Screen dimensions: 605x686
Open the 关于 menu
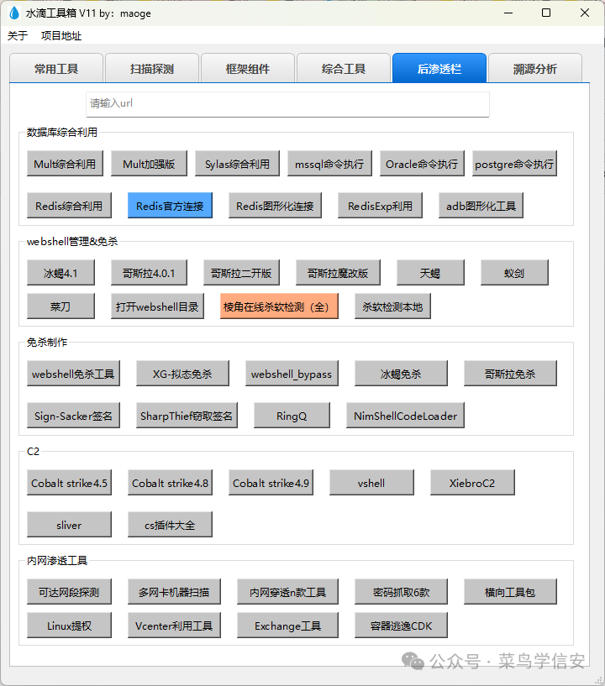coord(18,36)
